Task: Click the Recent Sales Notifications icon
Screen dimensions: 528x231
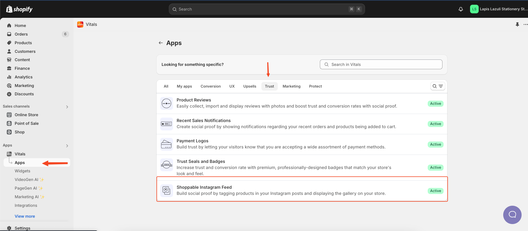Action: (x=167, y=124)
